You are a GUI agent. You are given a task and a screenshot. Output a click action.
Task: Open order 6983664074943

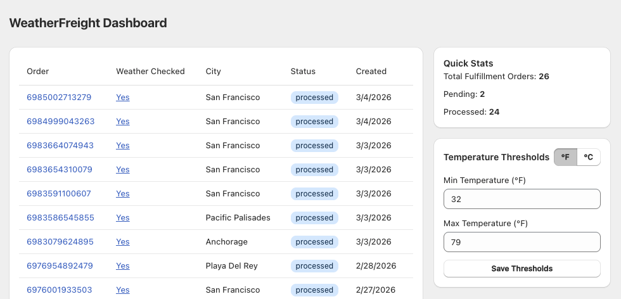click(x=60, y=145)
